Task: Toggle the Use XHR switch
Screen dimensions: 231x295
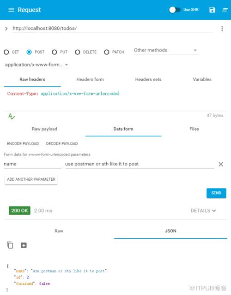Action: tap(175, 10)
